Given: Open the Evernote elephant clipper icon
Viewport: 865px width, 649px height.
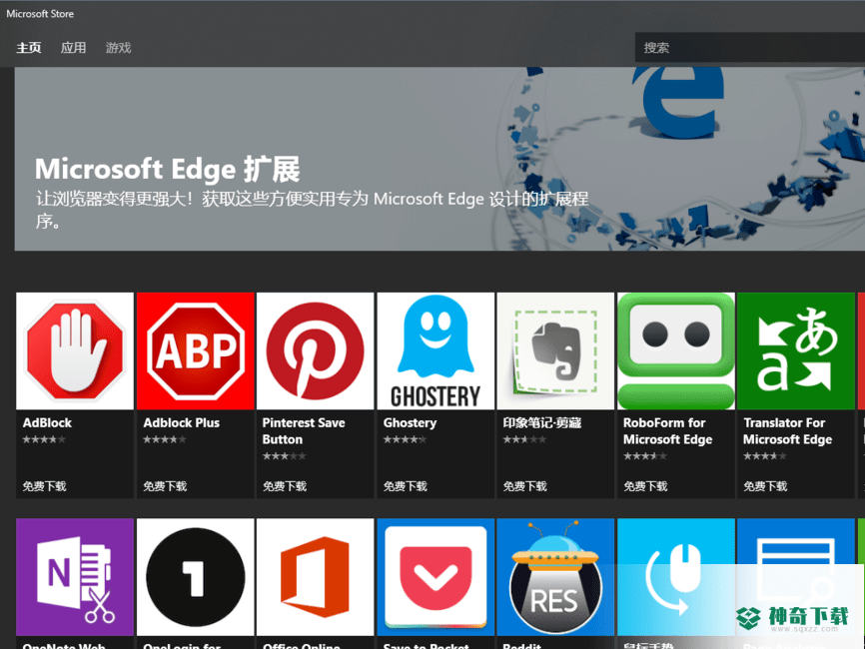Looking at the screenshot, I should tap(555, 351).
